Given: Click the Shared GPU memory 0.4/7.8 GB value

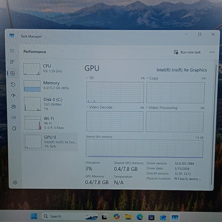Looking at the screenshot, I should tap(126, 169).
